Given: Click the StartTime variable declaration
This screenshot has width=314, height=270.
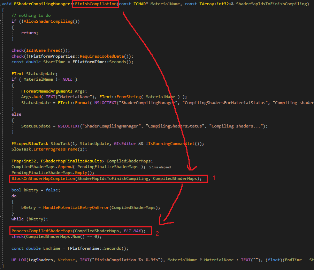Looking at the screenshot, I should coord(54,62).
